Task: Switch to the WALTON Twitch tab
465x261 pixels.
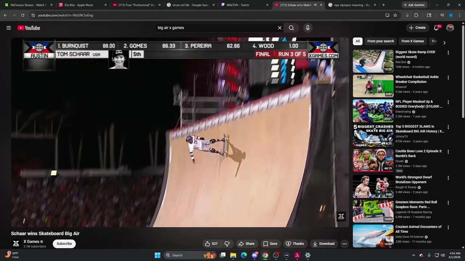Action: 245,5
